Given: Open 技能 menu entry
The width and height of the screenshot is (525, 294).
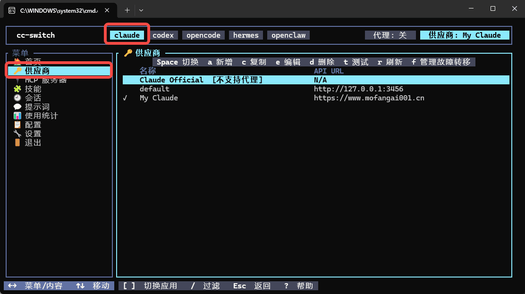Looking at the screenshot, I should [33, 89].
